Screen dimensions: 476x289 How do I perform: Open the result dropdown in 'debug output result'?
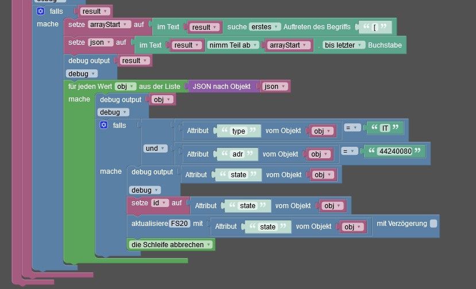(134, 61)
